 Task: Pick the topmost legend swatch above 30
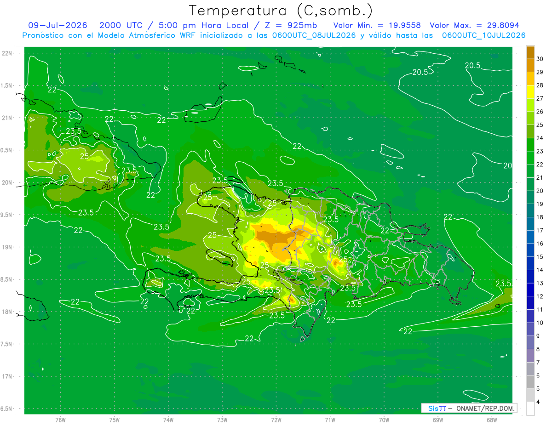[x=530, y=52]
